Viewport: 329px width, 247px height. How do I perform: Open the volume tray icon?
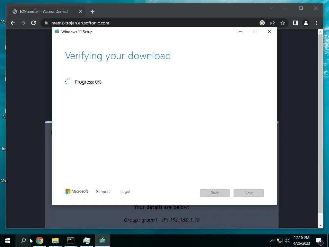287,241
